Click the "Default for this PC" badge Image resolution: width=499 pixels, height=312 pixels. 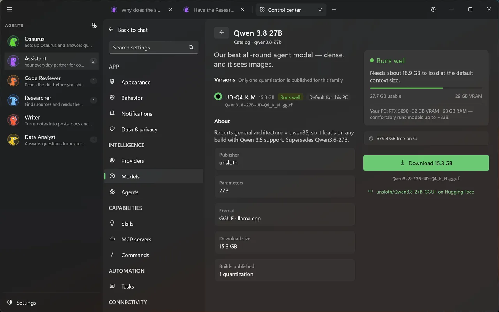pos(328,97)
